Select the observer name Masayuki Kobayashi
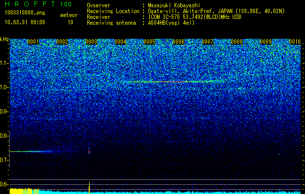The width and height of the screenshot is (305, 194). (x=174, y=5)
